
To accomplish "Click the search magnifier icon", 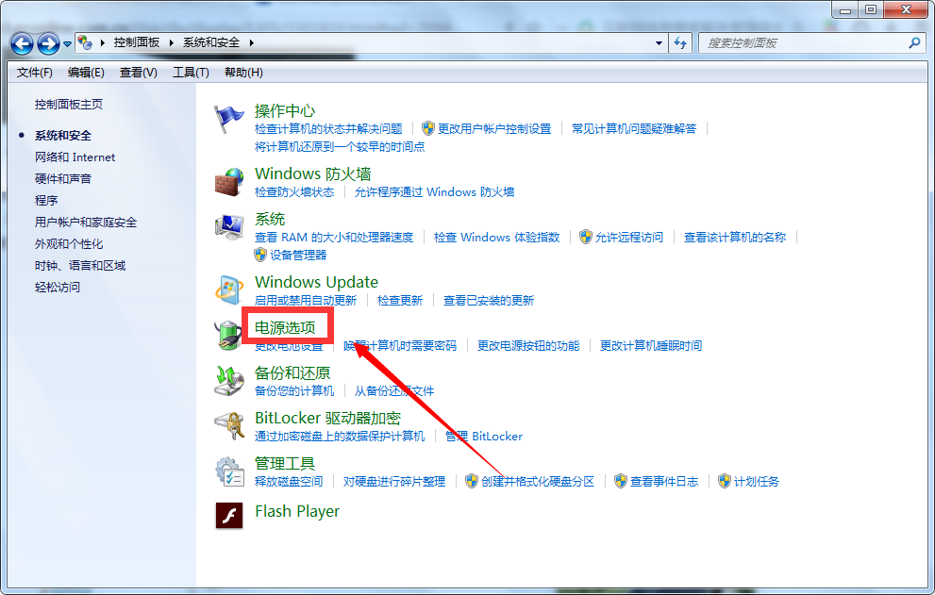I will pos(914,43).
